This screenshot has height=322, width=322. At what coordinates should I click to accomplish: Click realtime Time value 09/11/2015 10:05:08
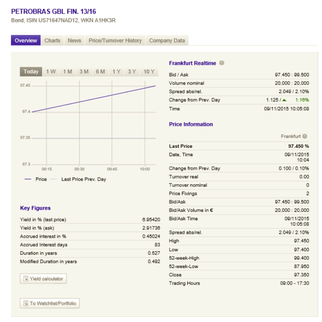click(x=286, y=109)
